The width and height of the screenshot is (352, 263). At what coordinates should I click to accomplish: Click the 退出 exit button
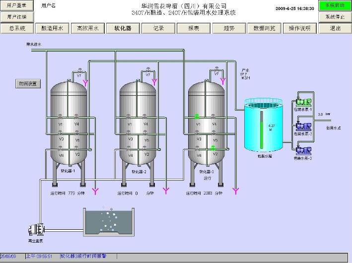coord(335,28)
